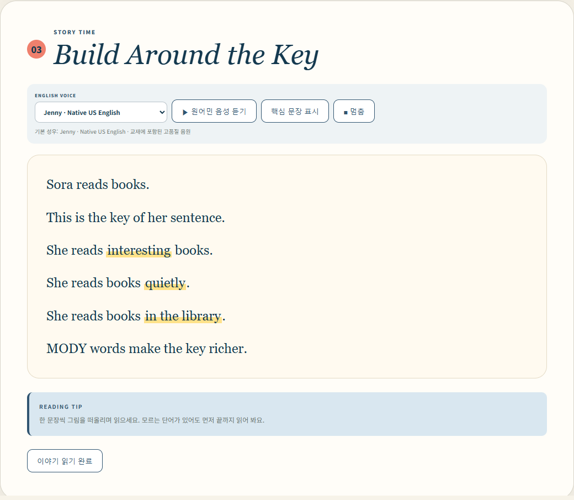Click "MODY words make the key richer."
This screenshot has height=500, width=574.
coord(146,349)
